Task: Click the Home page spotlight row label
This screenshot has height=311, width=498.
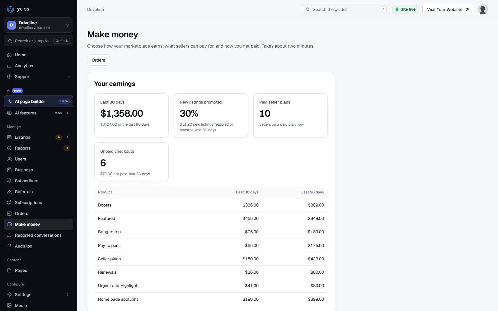Action: [x=118, y=299]
